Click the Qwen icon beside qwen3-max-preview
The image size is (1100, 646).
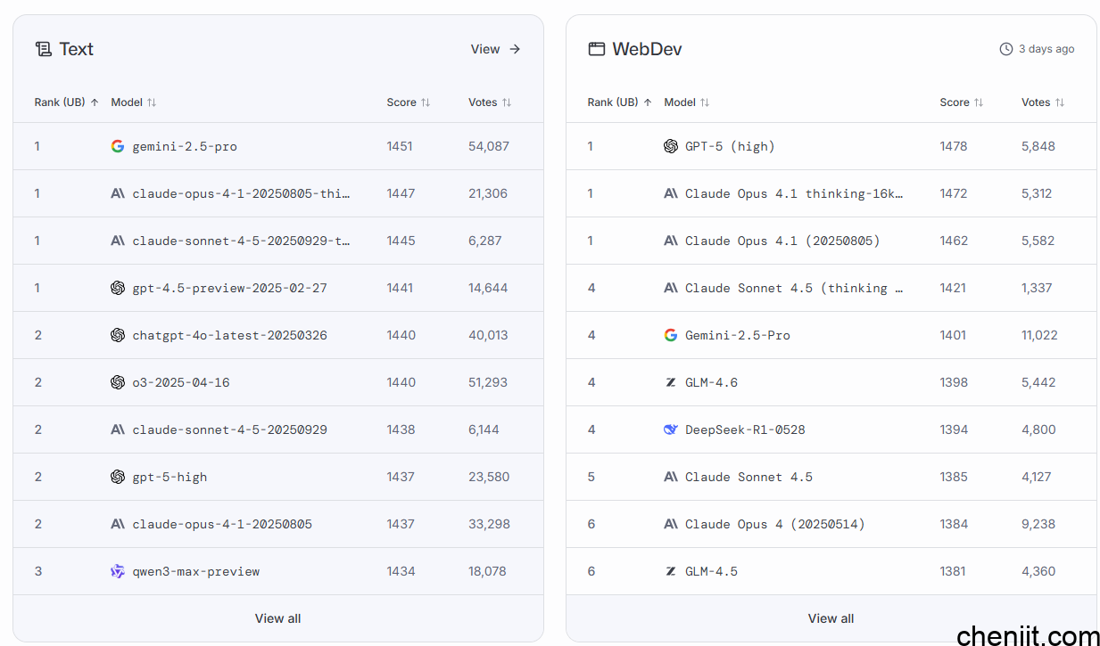118,571
